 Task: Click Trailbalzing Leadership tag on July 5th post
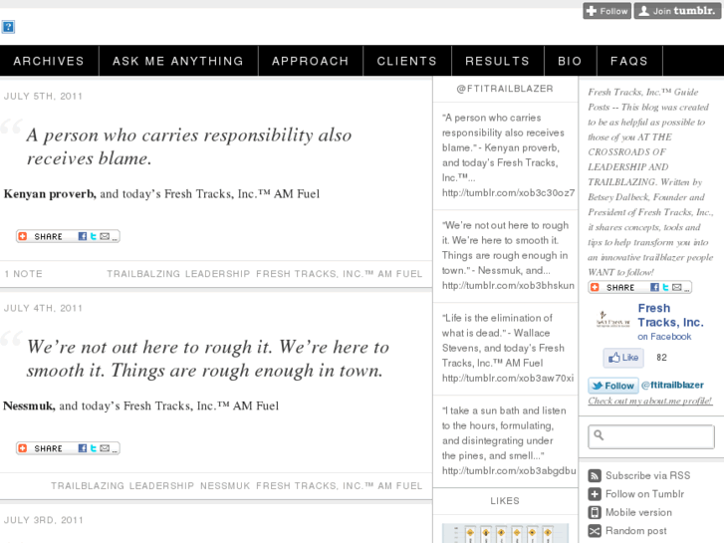click(x=178, y=274)
